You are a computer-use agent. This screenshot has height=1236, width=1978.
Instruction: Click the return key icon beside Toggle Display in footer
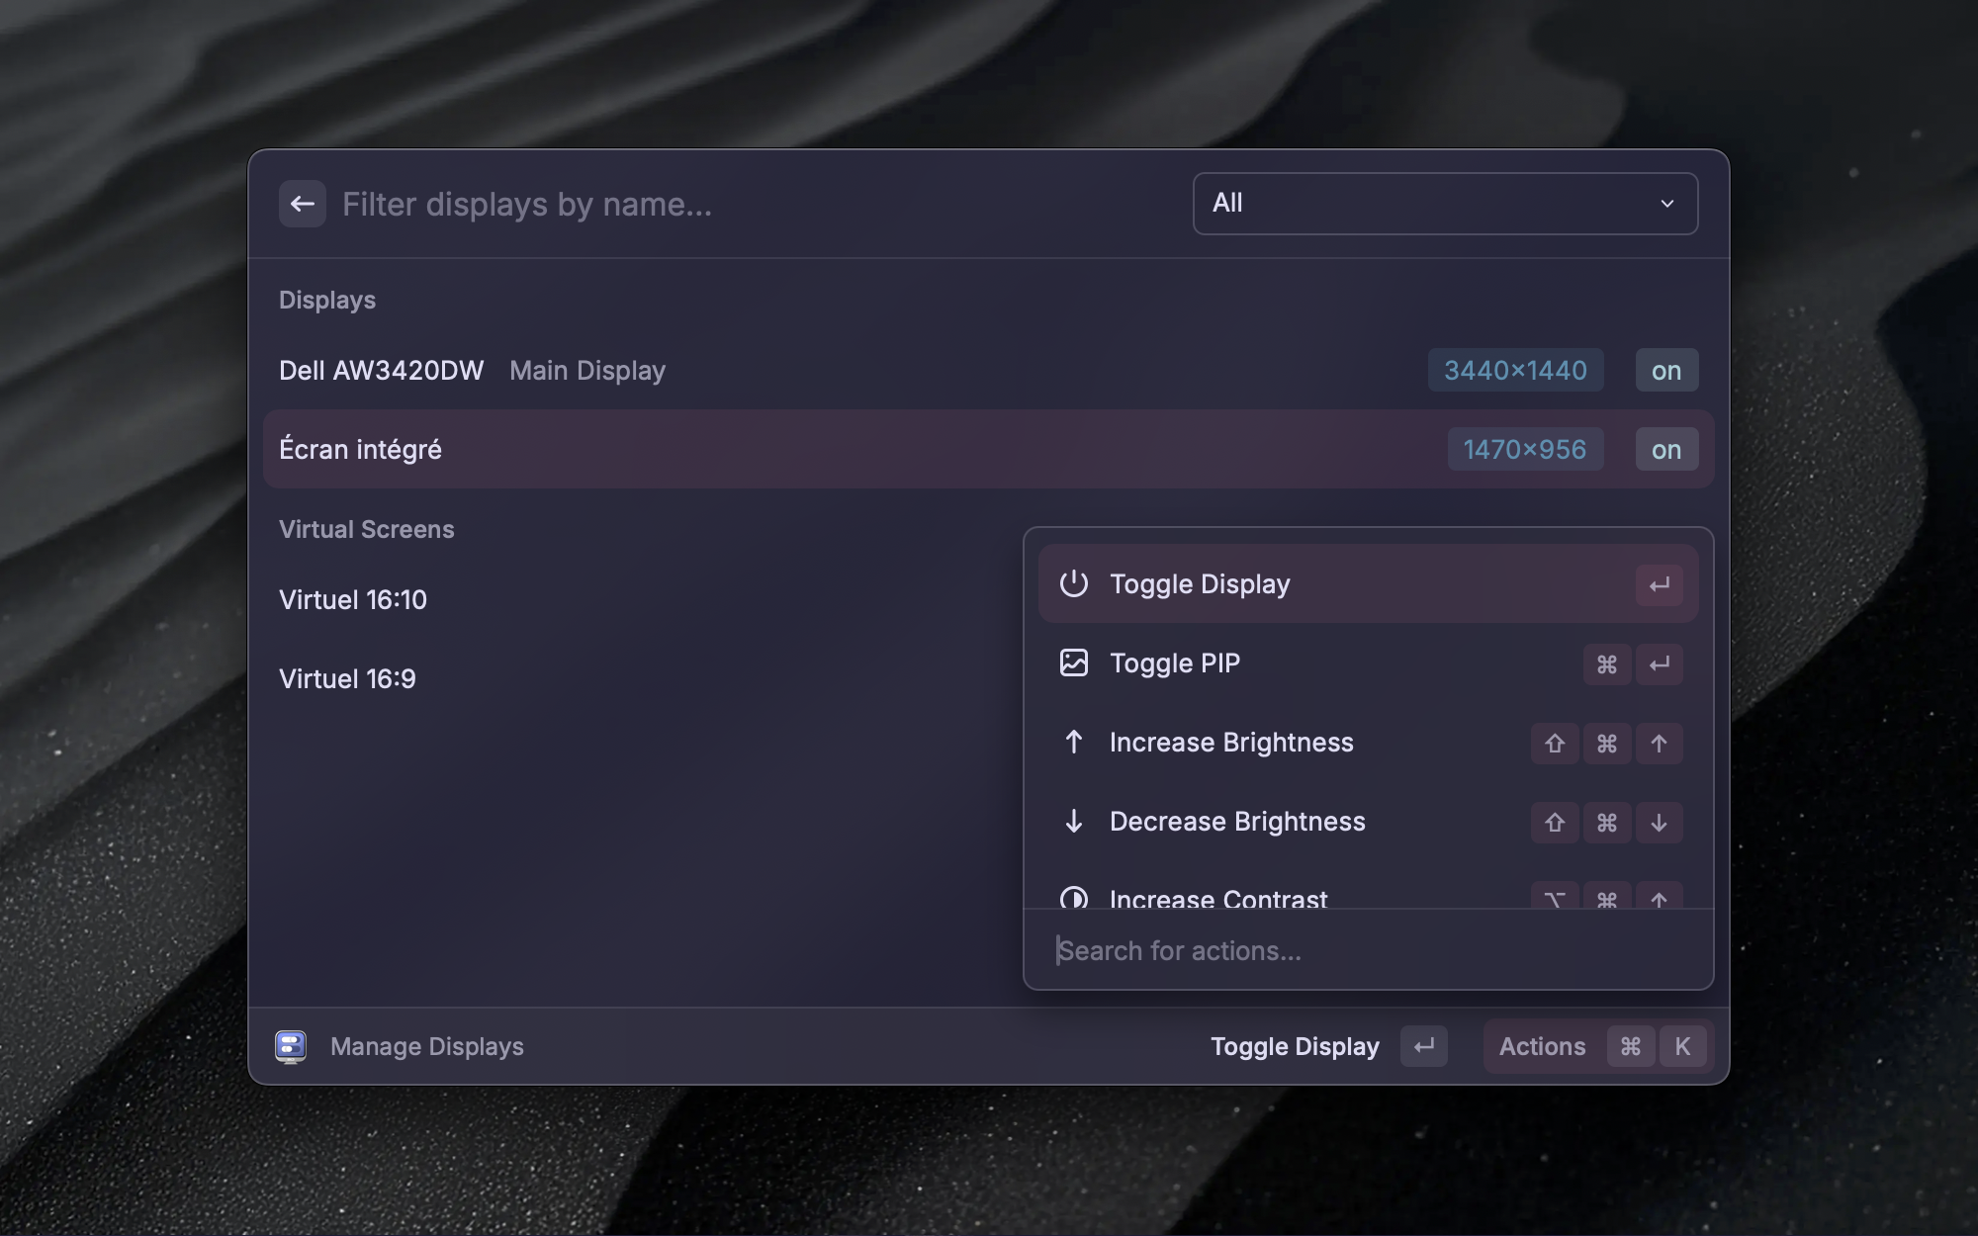tap(1423, 1046)
